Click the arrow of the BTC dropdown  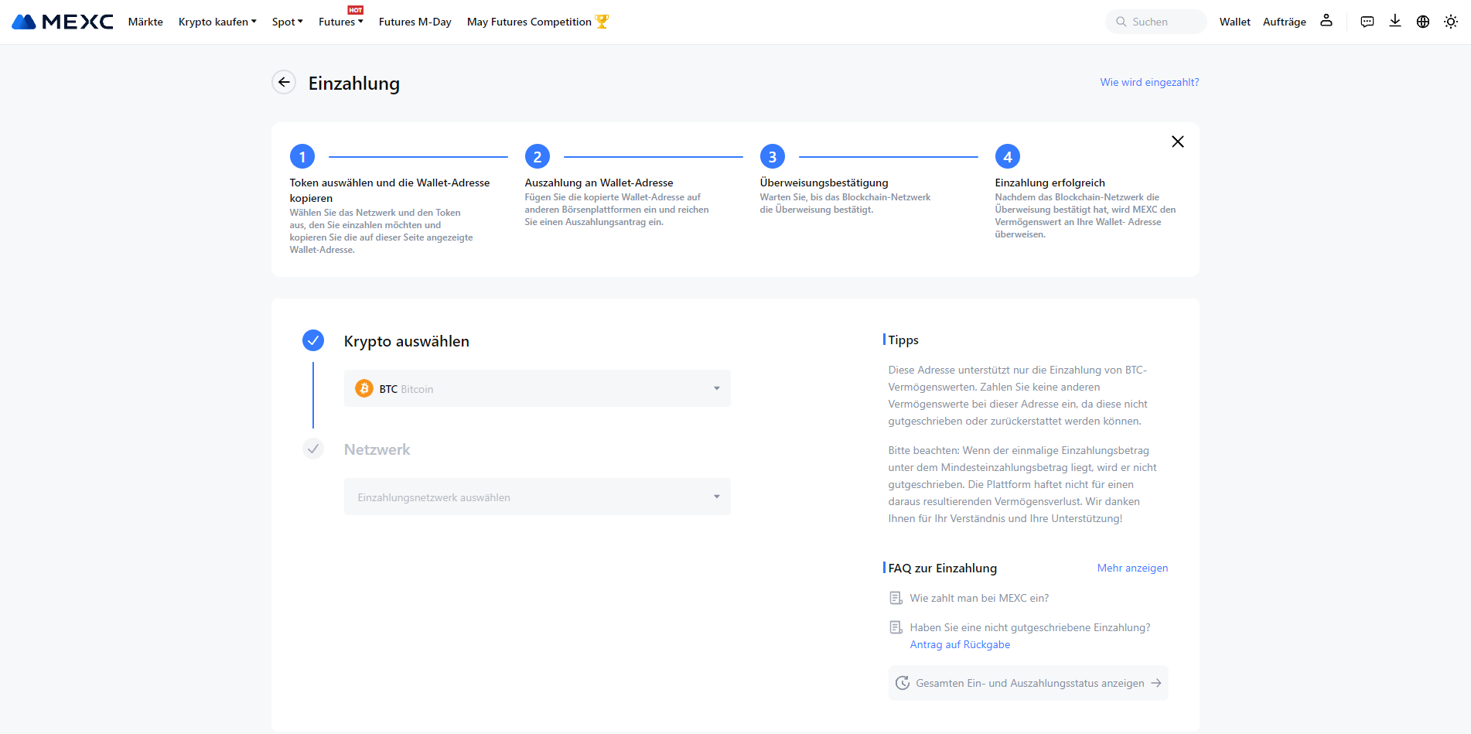pyautogui.click(x=717, y=388)
